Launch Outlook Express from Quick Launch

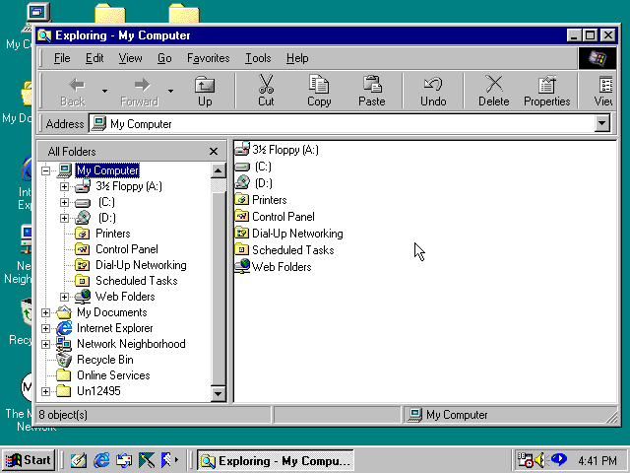(x=124, y=460)
